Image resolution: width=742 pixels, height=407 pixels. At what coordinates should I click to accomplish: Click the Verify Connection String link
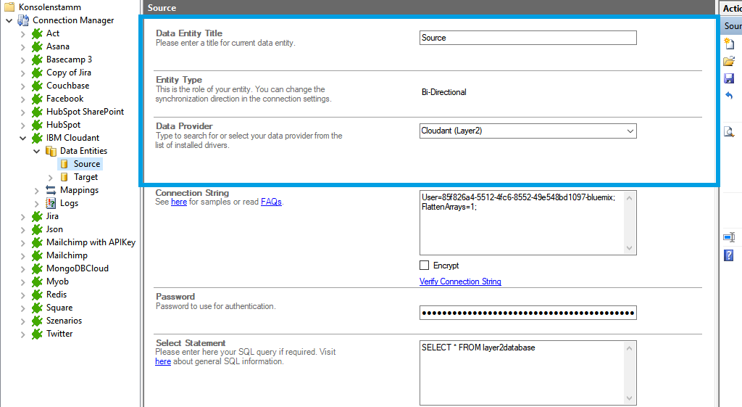460,281
